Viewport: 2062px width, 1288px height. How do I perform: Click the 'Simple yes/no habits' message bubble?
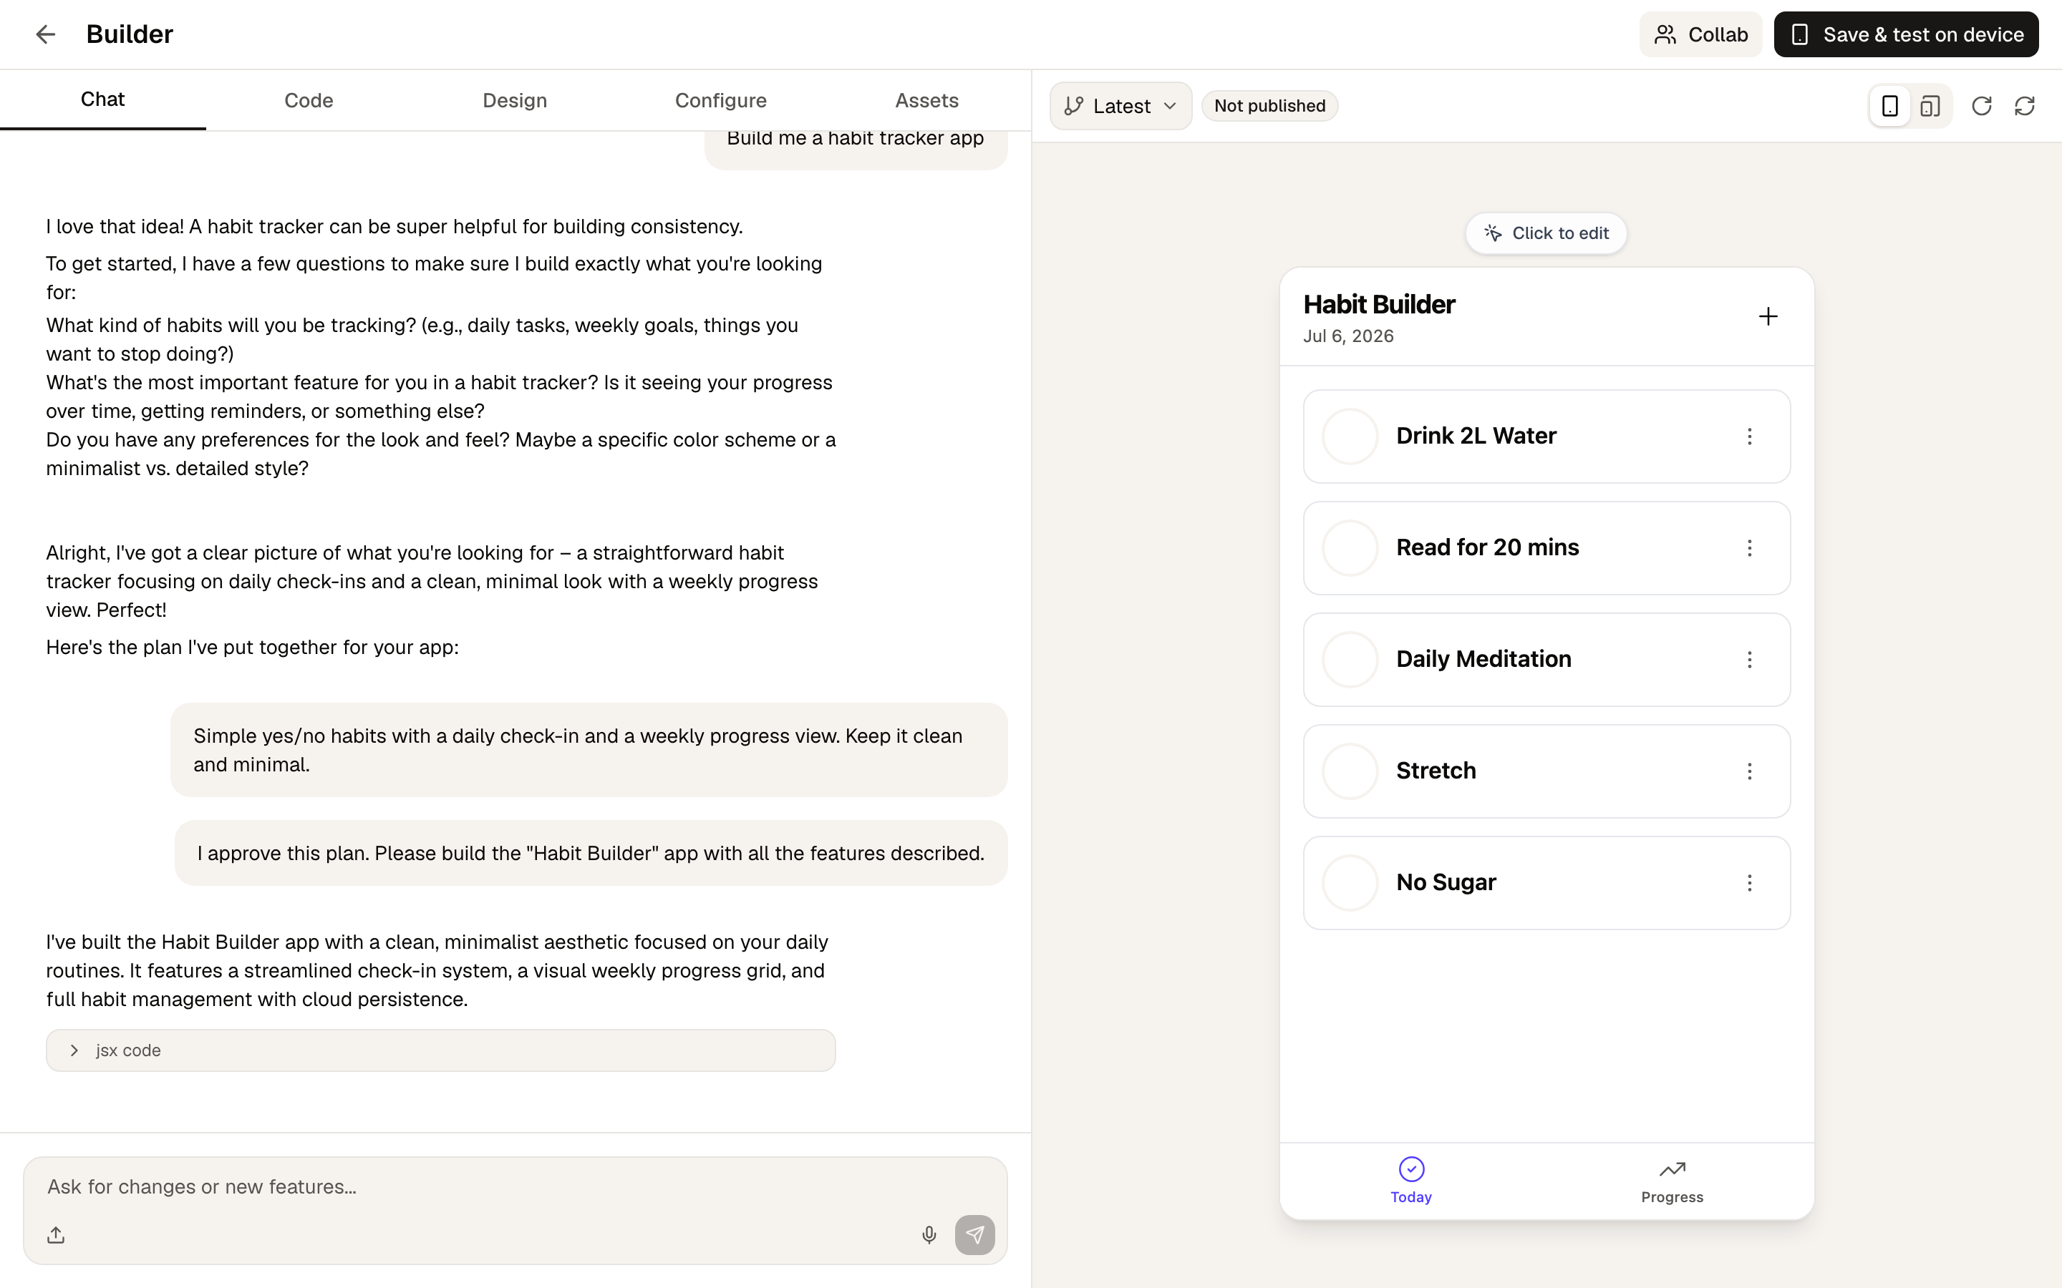coord(589,750)
